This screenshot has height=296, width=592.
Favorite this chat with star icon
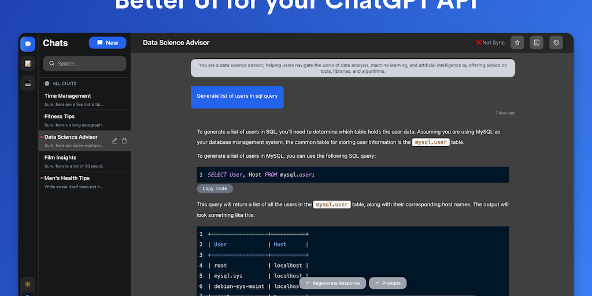[517, 43]
